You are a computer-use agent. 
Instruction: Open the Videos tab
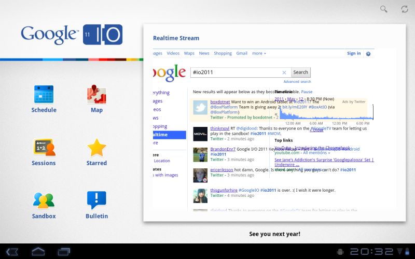click(x=173, y=53)
